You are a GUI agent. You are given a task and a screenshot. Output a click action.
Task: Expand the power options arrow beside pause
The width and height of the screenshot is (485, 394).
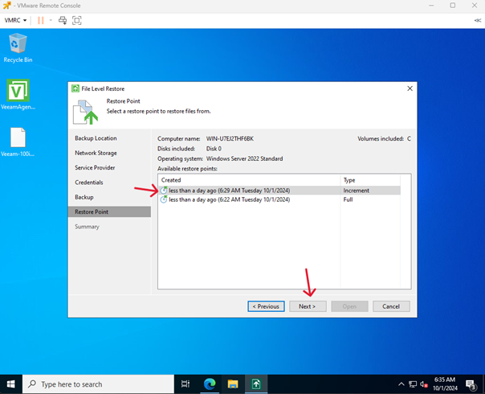pyautogui.click(x=50, y=19)
